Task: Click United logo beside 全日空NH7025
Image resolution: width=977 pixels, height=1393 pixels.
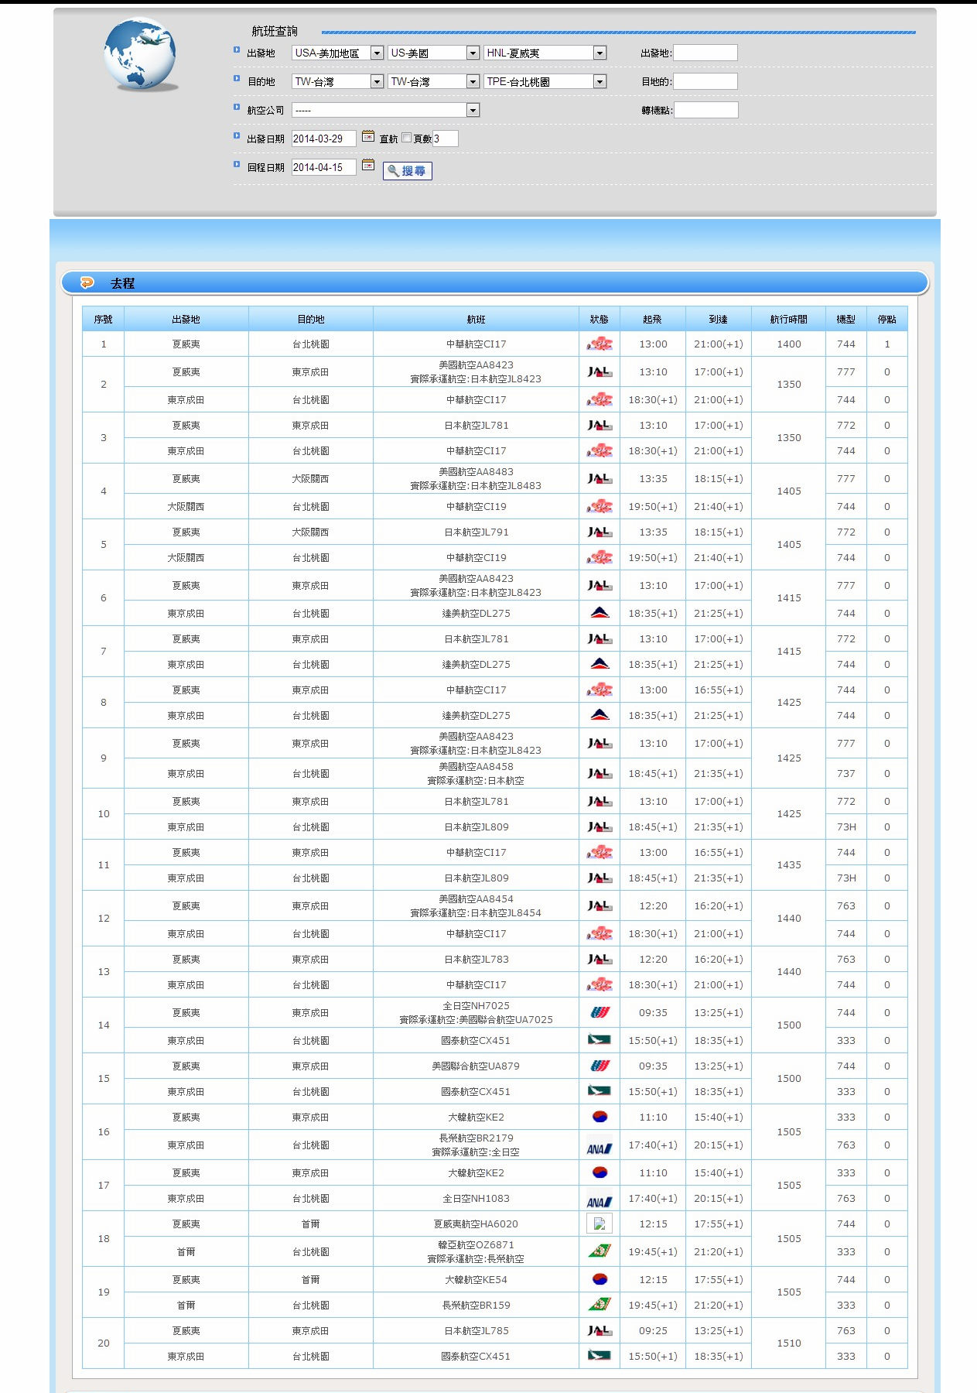Action: click(x=600, y=1013)
